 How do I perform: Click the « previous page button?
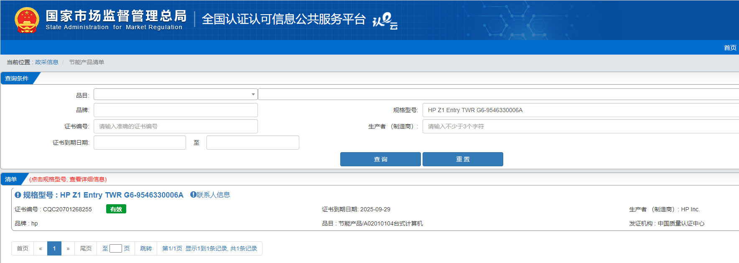tap(41, 248)
